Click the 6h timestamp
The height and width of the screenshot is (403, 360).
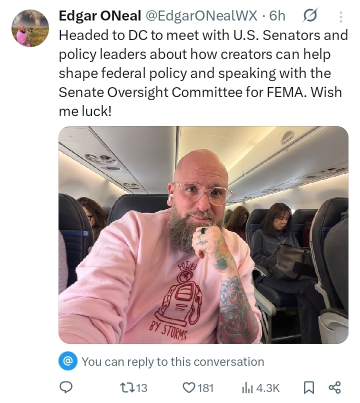coord(277,16)
